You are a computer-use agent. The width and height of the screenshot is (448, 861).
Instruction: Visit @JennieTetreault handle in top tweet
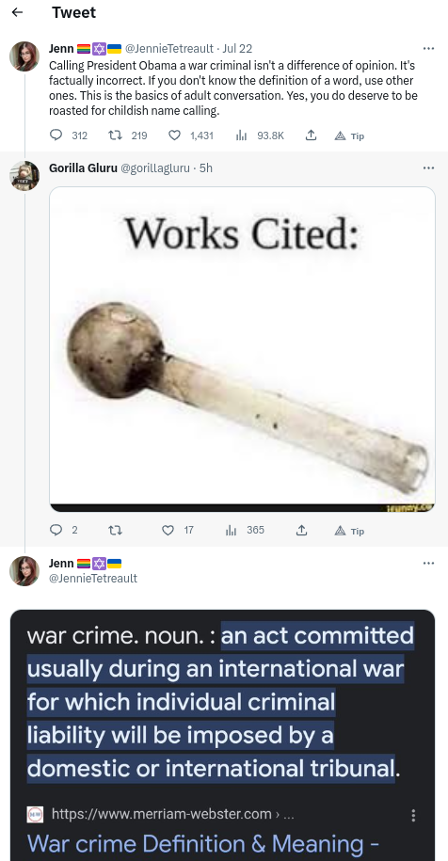[x=169, y=48]
